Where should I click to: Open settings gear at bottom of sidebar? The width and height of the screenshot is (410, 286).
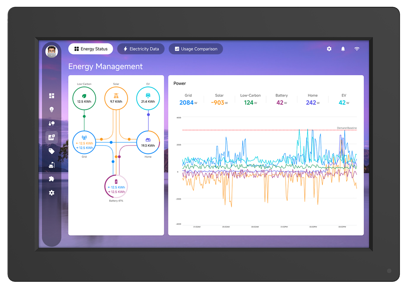[x=52, y=193]
